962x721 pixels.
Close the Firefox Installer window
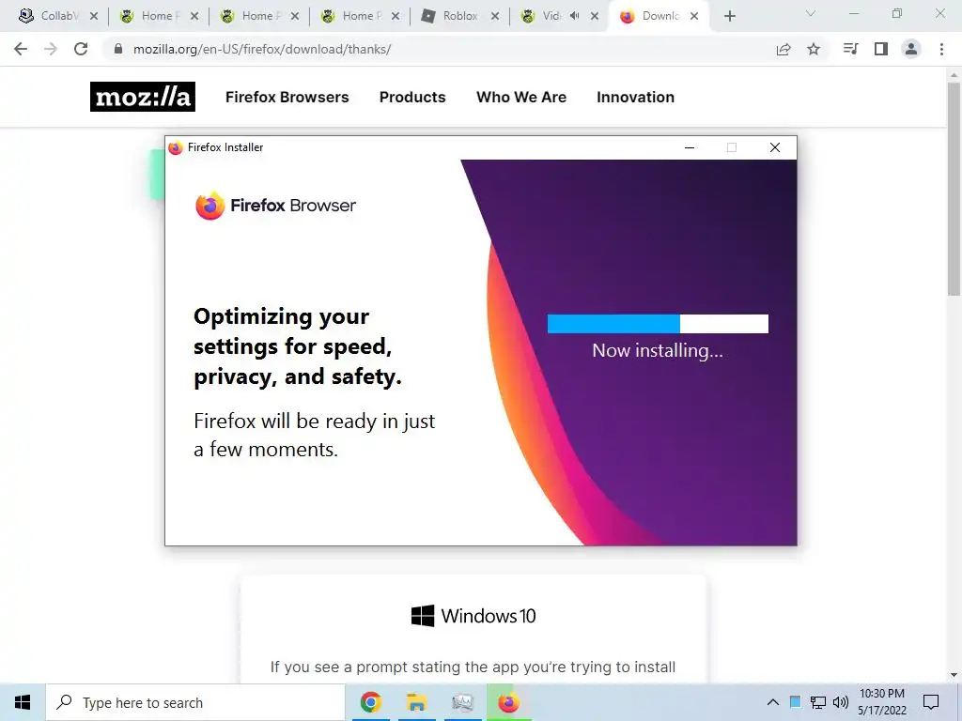(775, 147)
